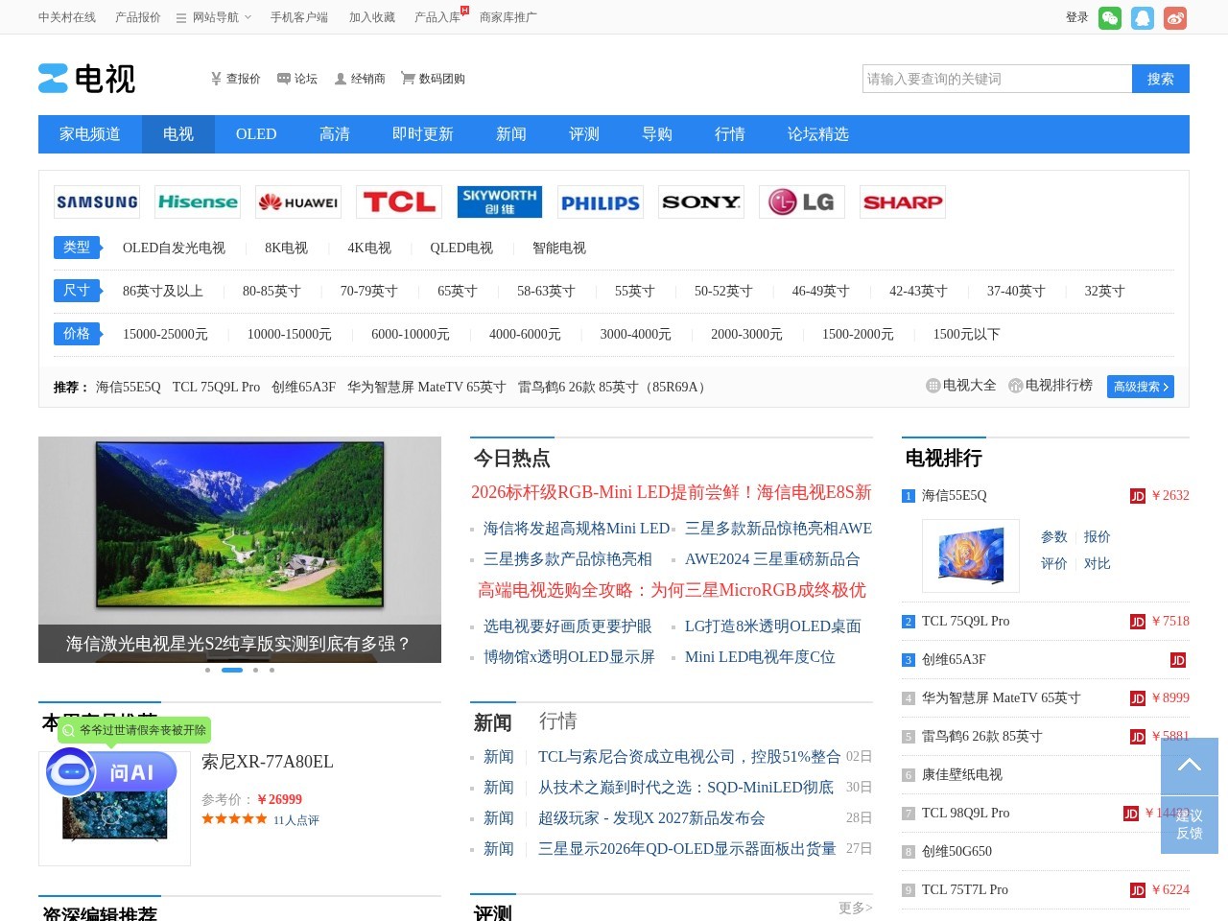1228x921 pixels.
Task: Click the 搜索 search button
Action: coord(1161,79)
